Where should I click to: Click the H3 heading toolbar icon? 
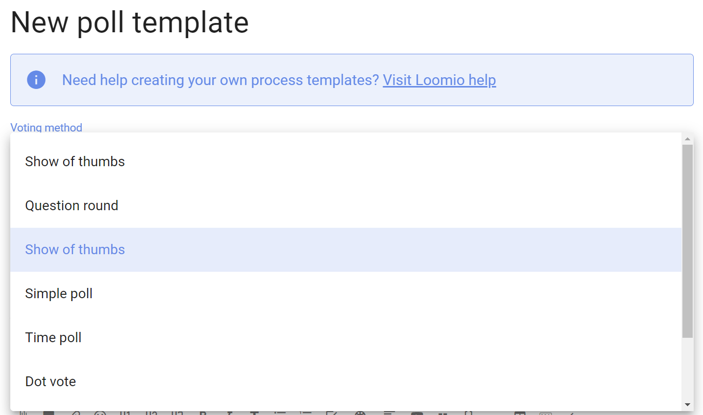click(177, 413)
